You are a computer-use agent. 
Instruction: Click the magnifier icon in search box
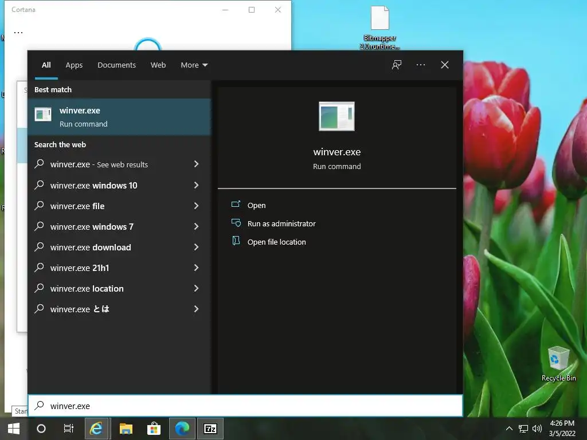click(x=40, y=406)
